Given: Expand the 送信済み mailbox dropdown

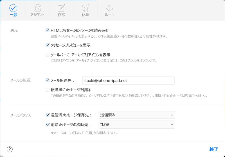Looking at the screenshot, I should pyautogui.click(x=171, y=115).
